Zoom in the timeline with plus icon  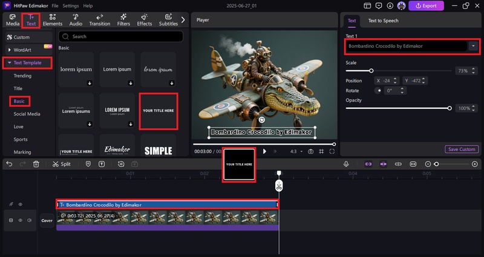(x=475, y=164)
